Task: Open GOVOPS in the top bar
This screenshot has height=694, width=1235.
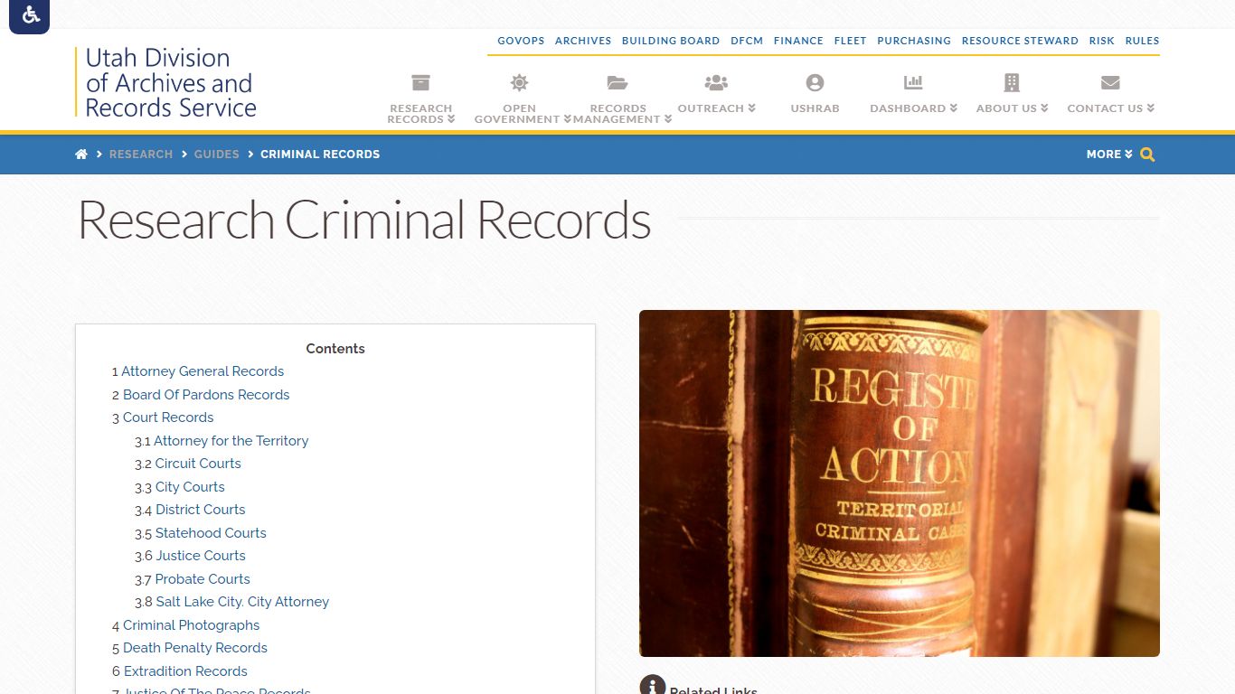Action: pos(521,41)
